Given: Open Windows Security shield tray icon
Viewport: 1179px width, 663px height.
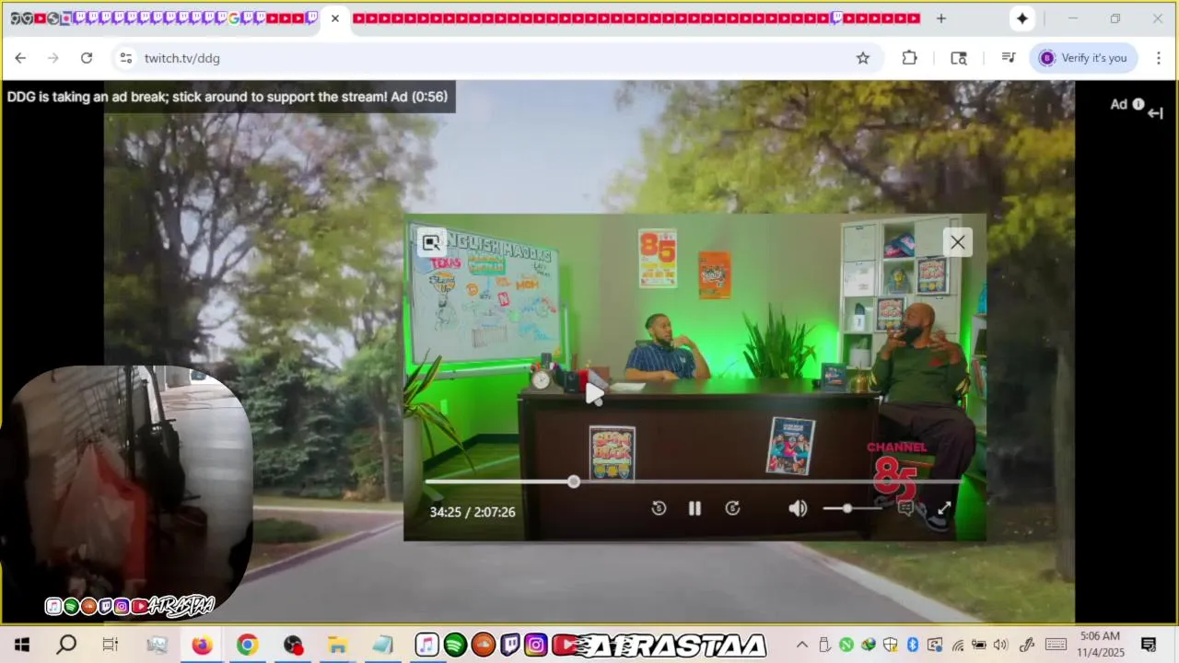Looking at the screenshot, I should (891, 645).
